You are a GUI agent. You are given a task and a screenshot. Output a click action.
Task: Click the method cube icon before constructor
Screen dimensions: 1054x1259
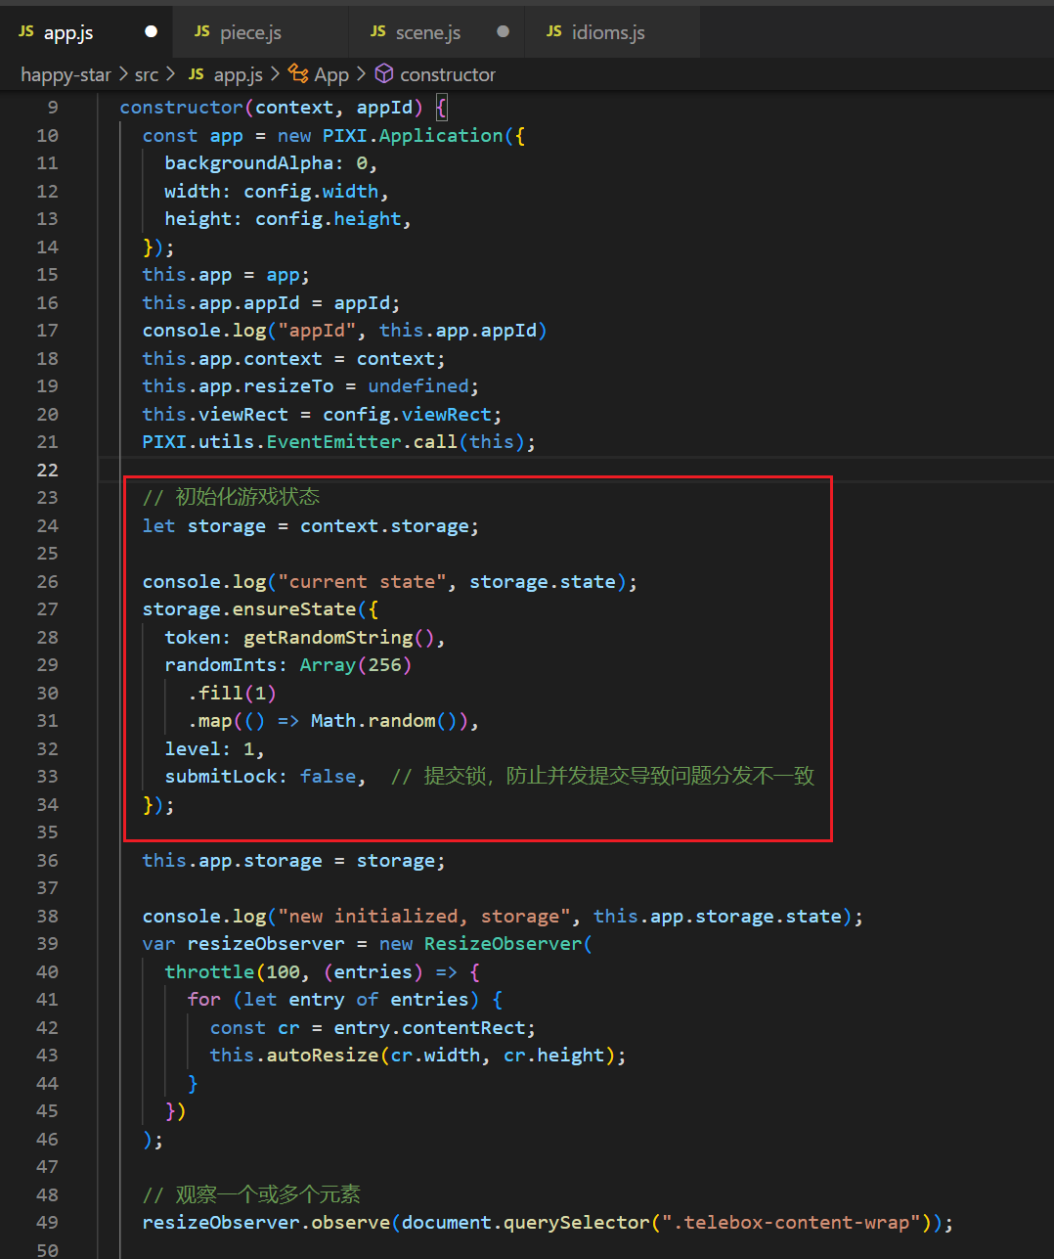(x=384, y=73)
